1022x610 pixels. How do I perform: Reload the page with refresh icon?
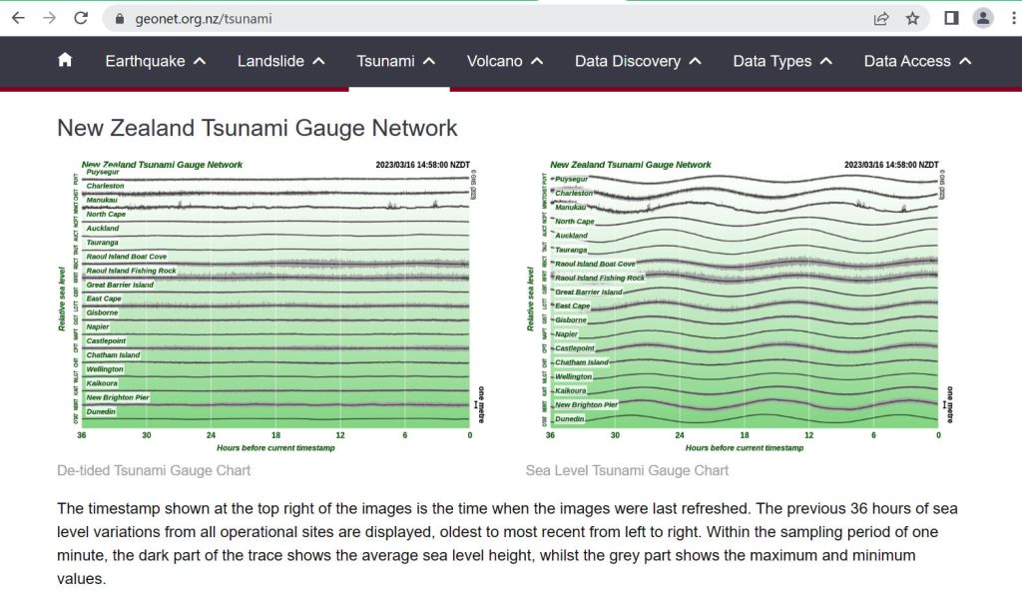82,18
